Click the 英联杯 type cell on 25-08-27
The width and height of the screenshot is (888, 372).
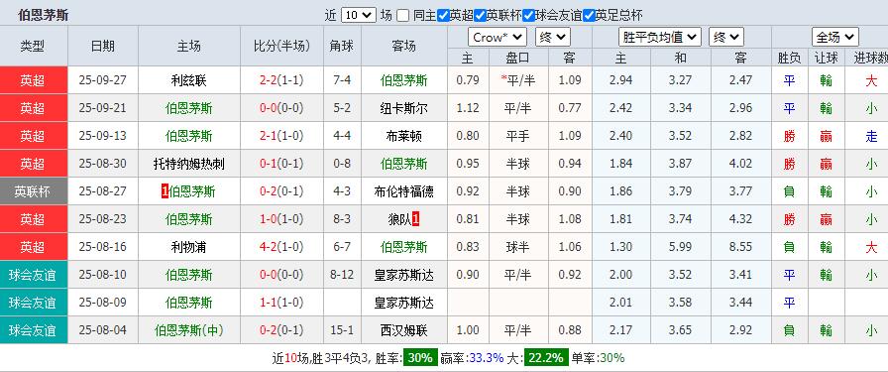click(x=34, y=191)
